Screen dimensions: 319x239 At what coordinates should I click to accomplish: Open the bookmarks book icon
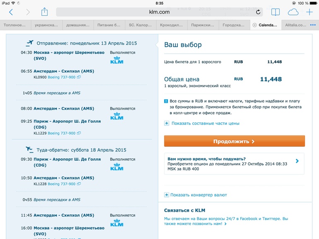pos(275,12)
